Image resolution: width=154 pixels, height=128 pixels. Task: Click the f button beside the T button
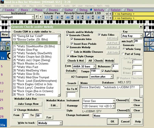(x=110, y=18)
